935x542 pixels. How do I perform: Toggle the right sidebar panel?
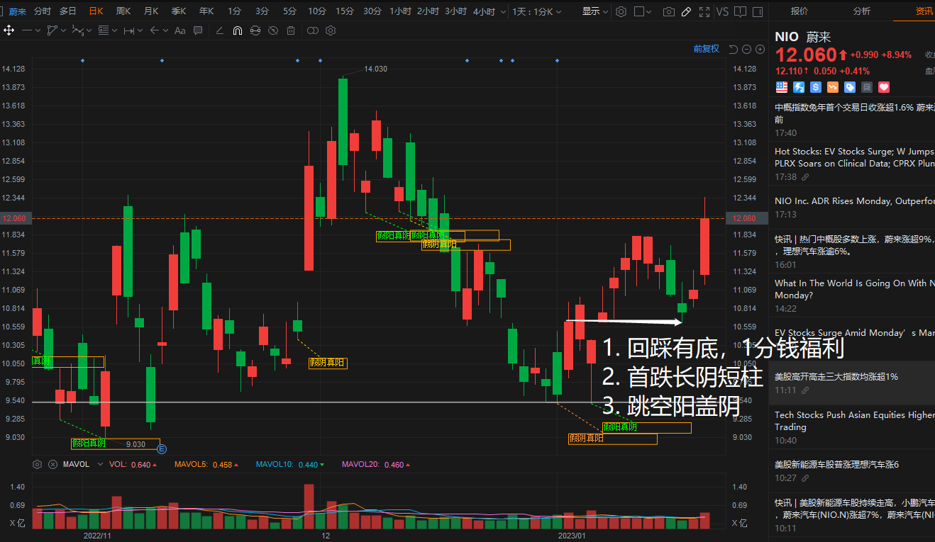coord(758,11)
